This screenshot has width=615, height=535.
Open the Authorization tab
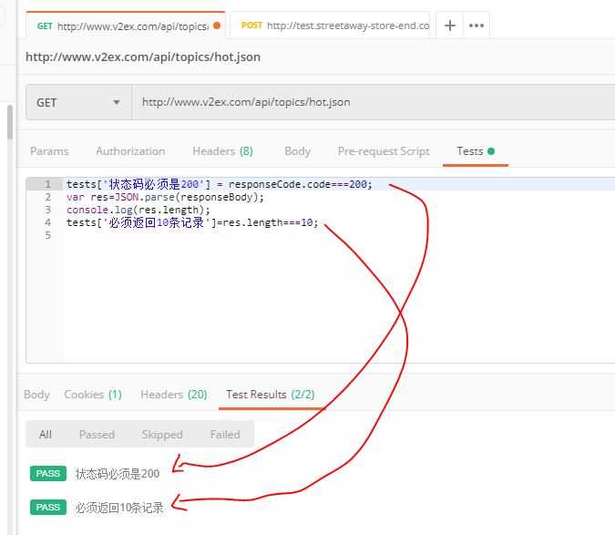point(130,151)
